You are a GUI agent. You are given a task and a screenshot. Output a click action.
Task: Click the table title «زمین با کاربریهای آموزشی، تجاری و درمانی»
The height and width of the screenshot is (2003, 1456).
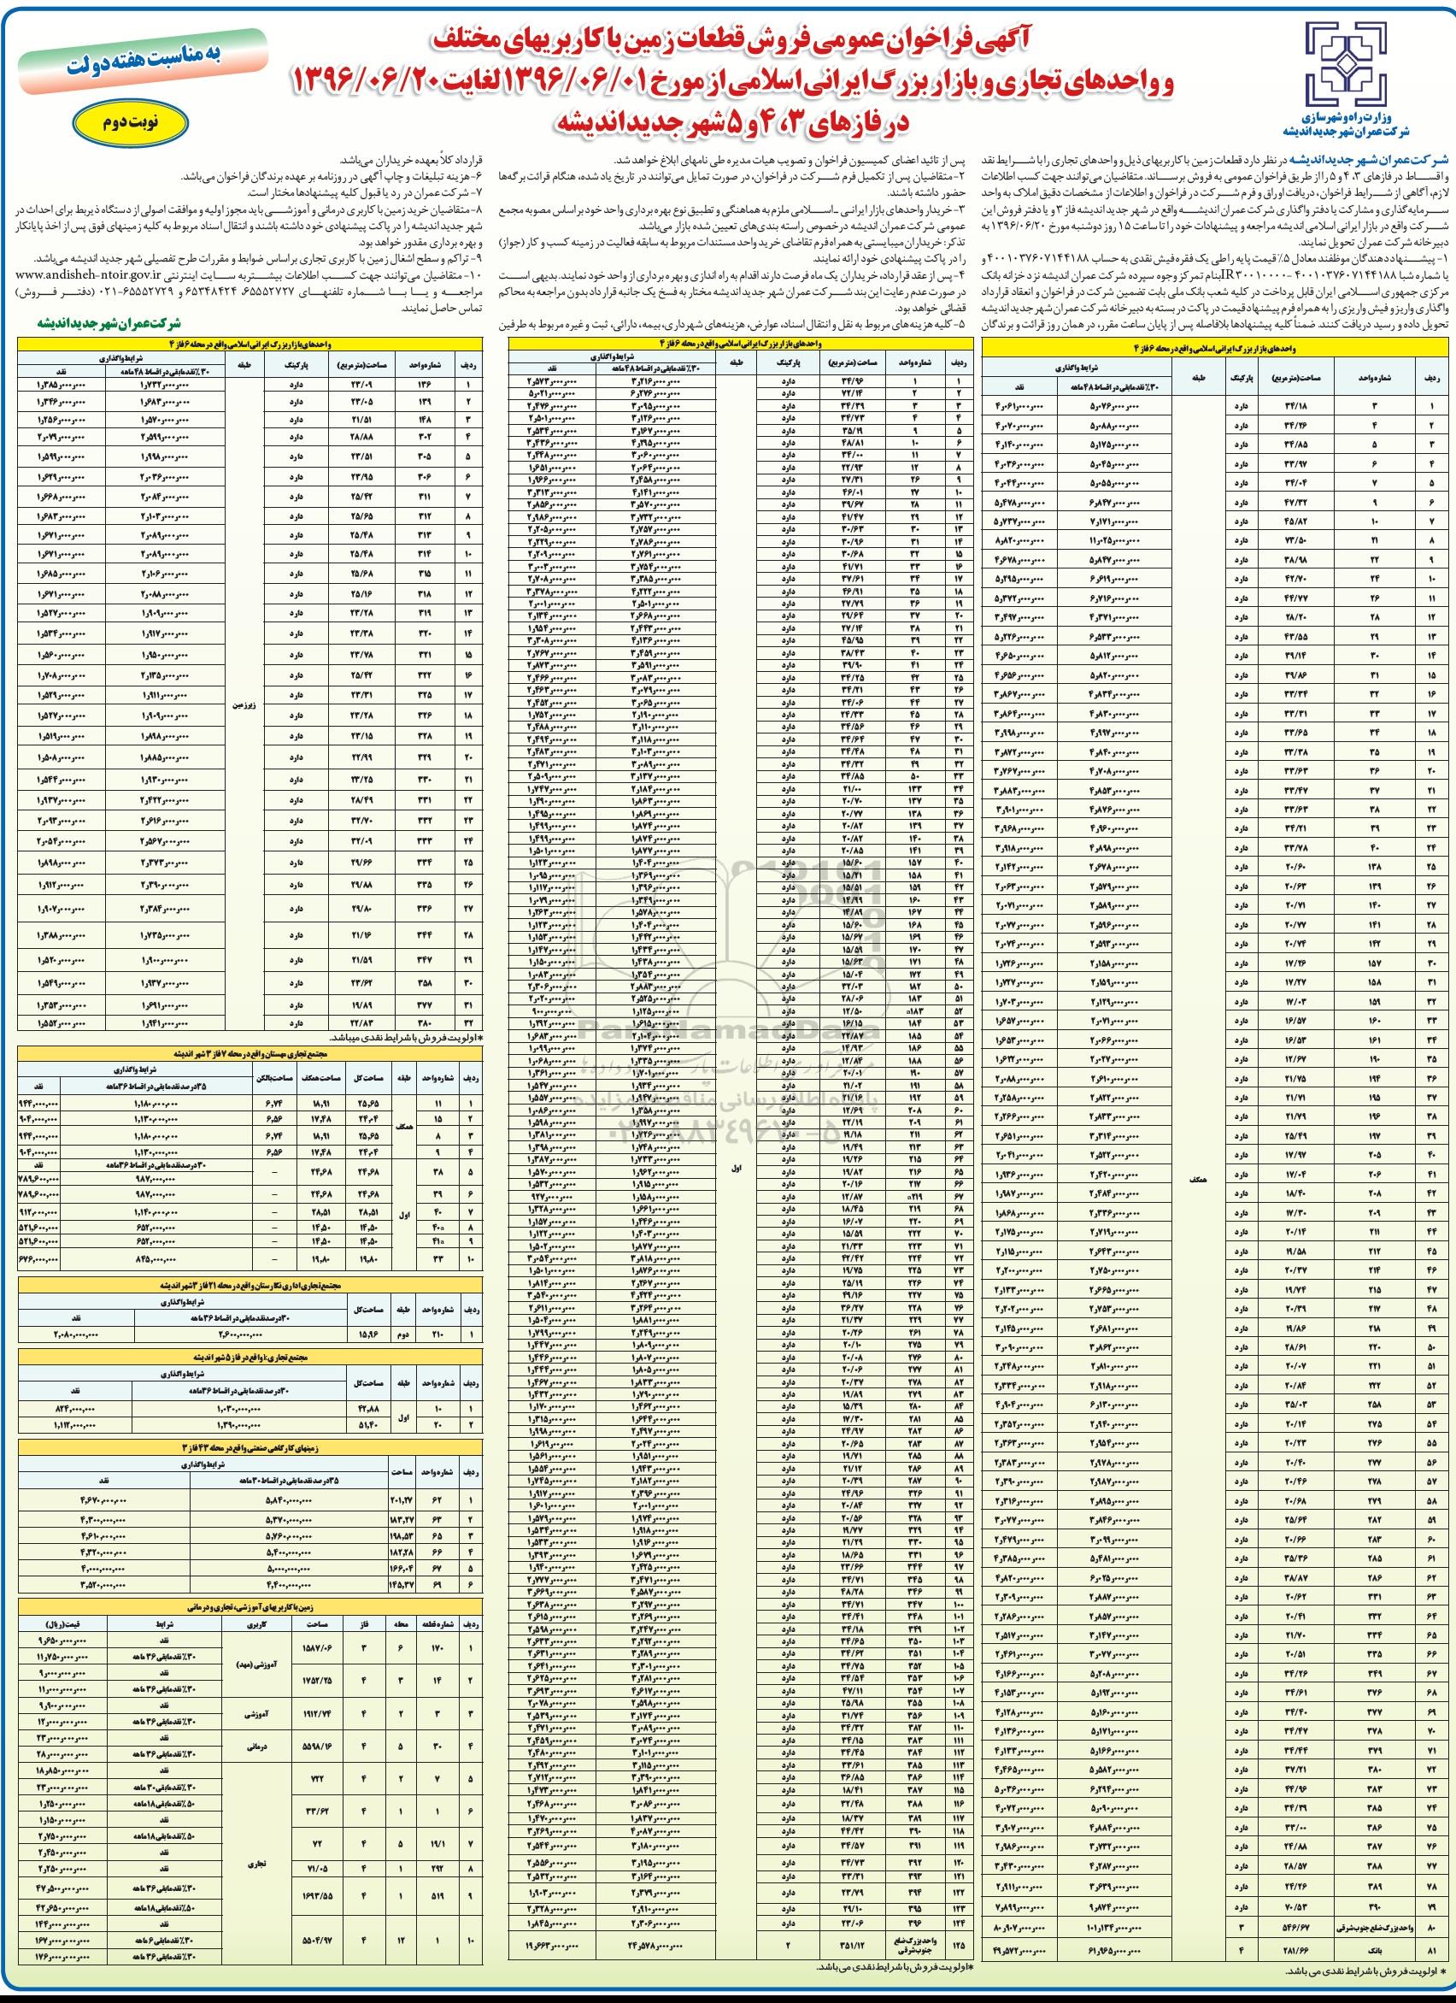tap(252, 1606)
